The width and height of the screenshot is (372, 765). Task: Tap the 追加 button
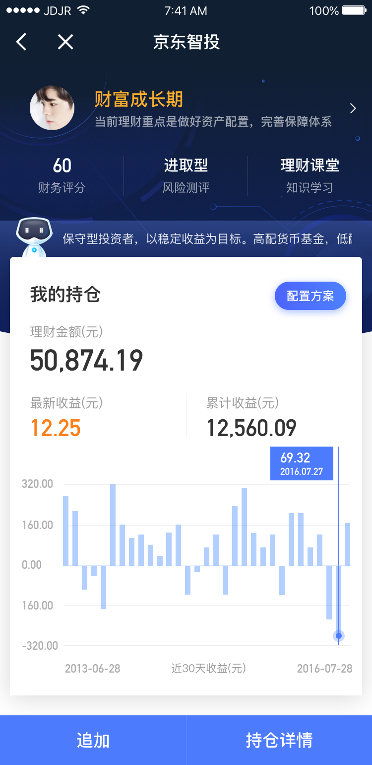(93, 740)
